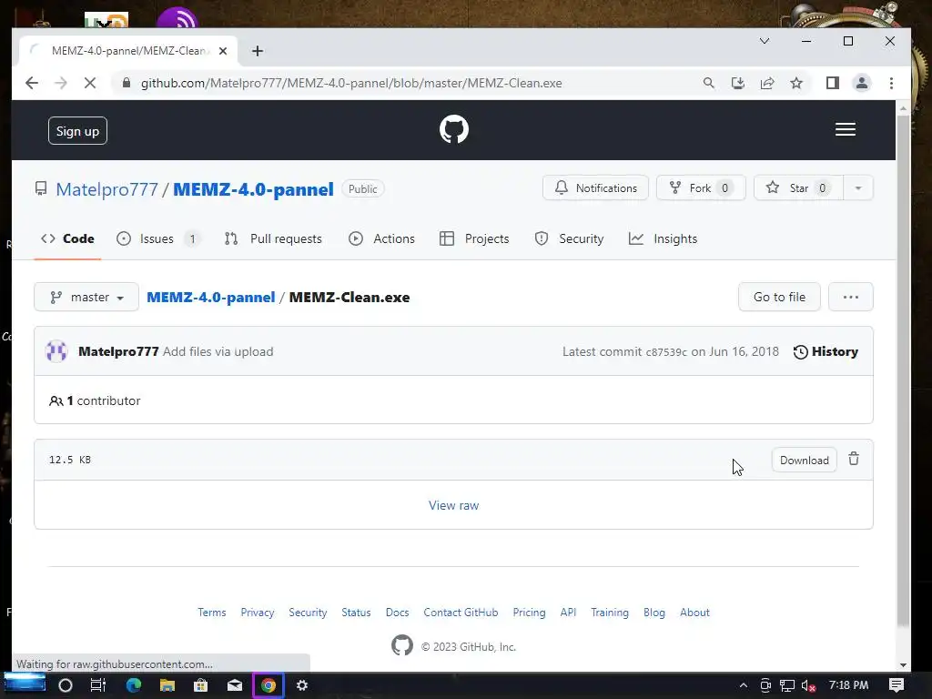Open File Explorer from taskbar
932x699 pixels.
pos(167,685)
